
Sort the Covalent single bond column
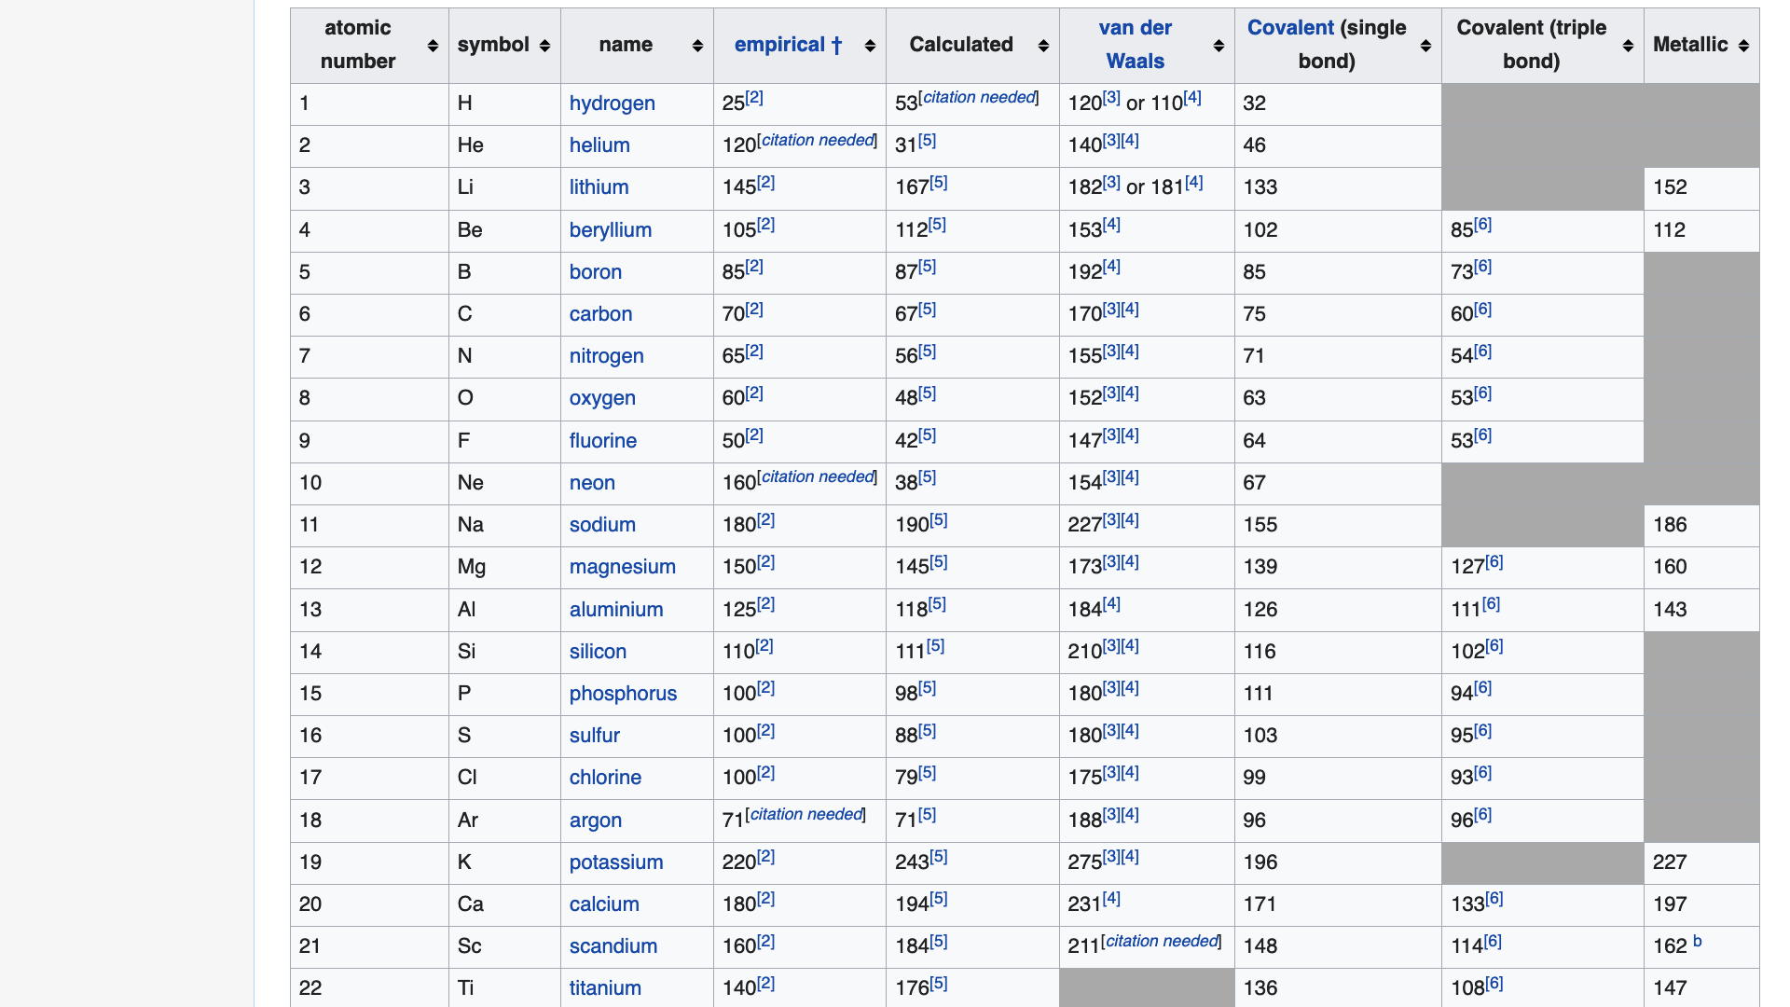[1425, 46]
